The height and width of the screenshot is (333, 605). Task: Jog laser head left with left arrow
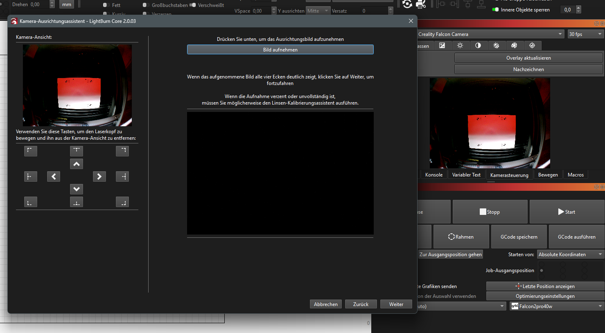(x=54, y=177)
